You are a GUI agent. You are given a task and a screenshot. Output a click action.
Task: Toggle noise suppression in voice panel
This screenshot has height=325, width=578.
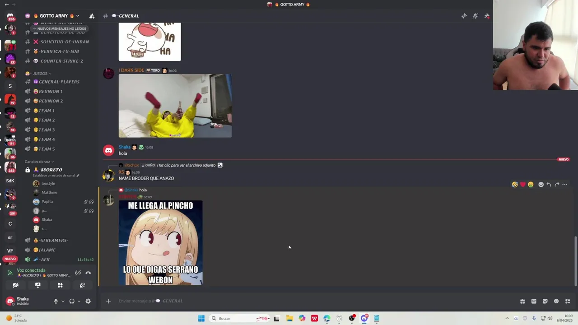tap(78, 273)
